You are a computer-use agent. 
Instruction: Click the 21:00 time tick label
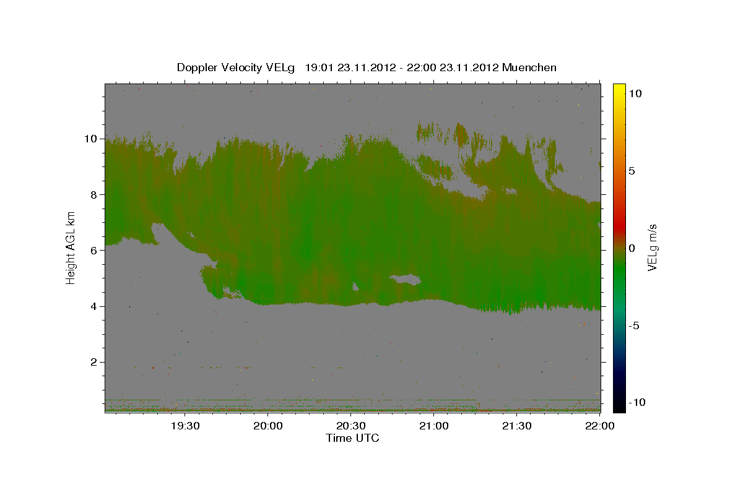tap(434, 426)
